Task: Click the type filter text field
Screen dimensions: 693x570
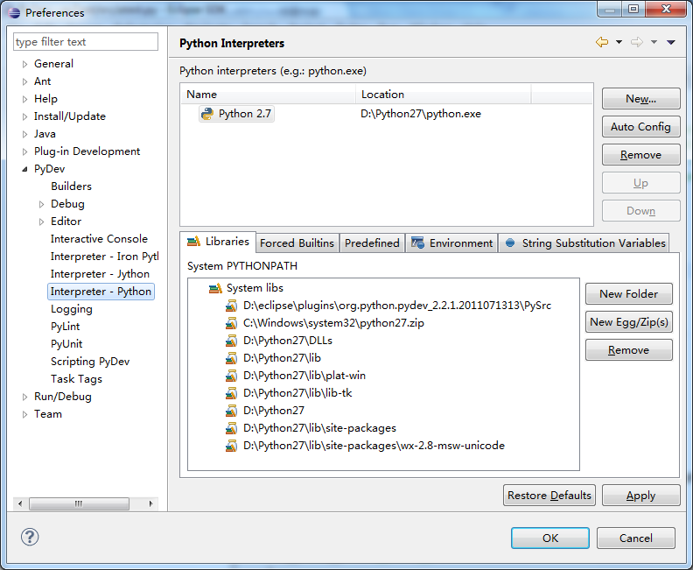Action: [x=86, y=42]
